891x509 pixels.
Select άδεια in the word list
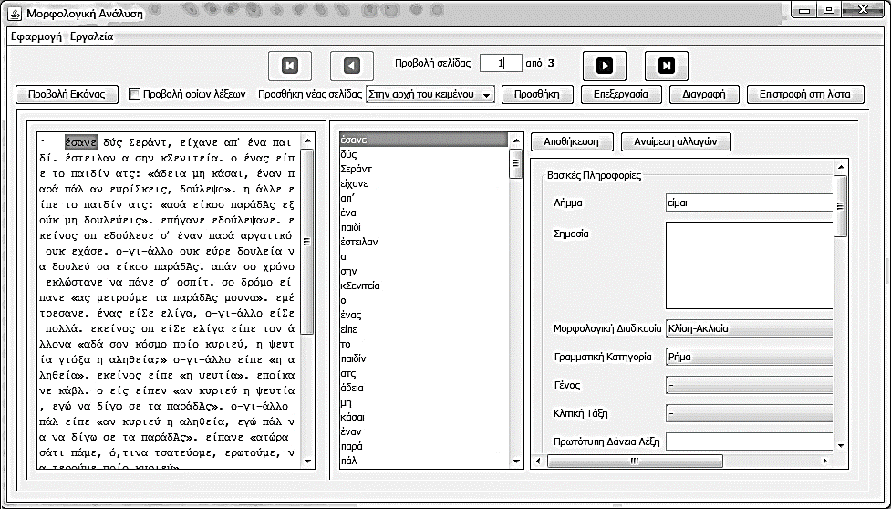[423, 388]
